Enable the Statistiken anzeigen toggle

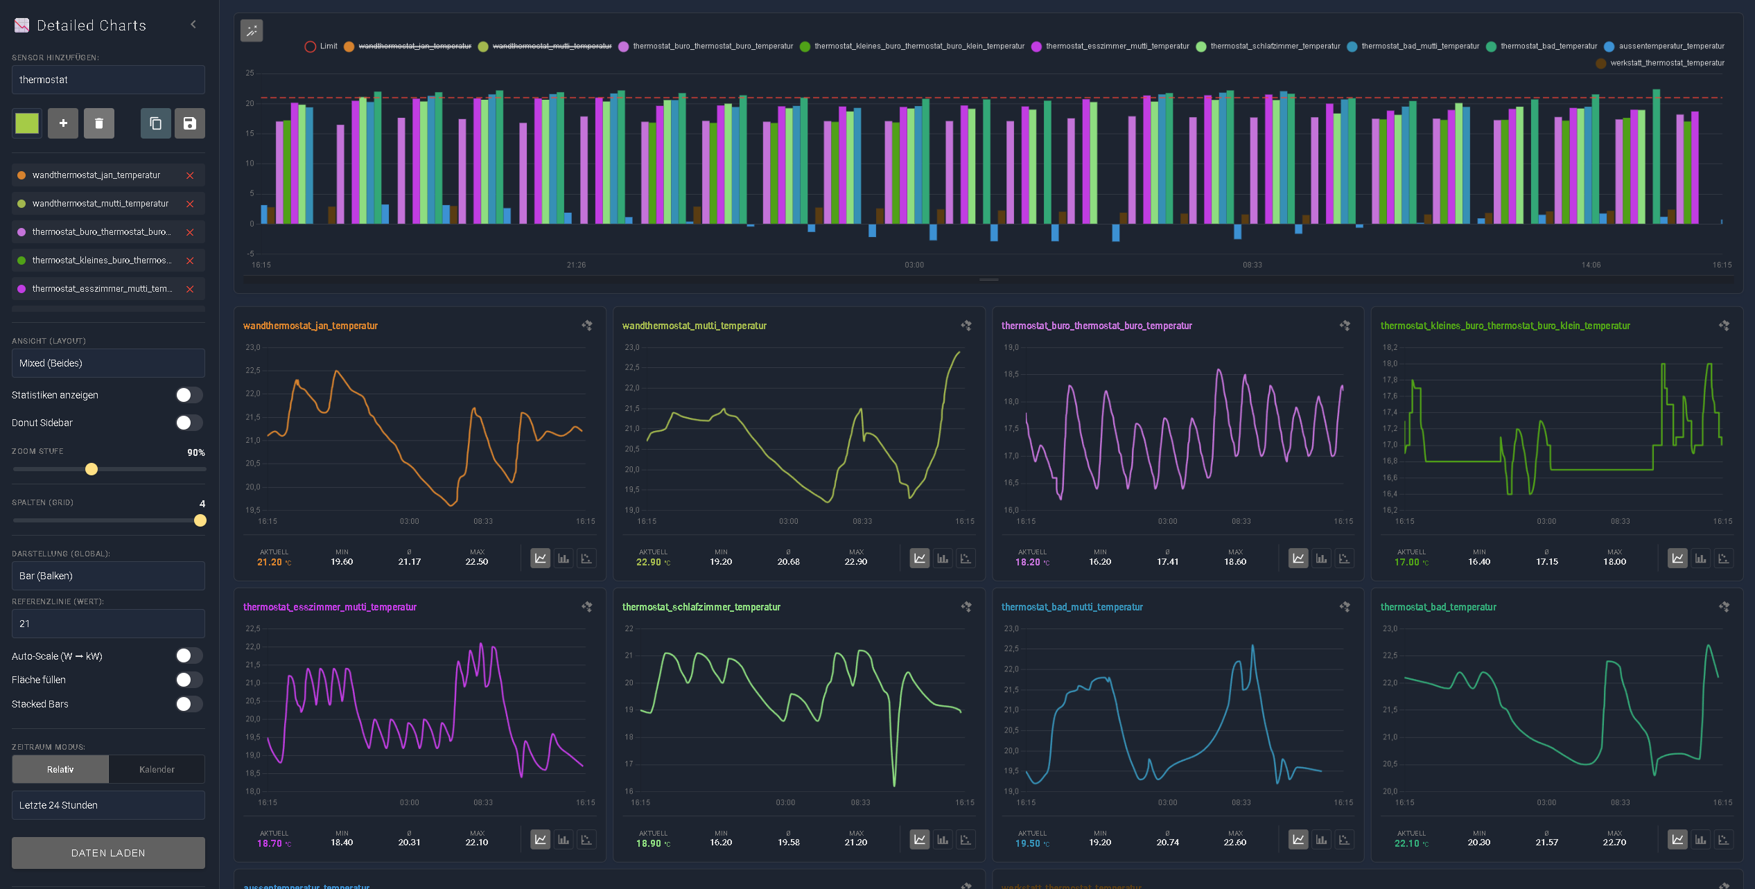coord(188,394)
